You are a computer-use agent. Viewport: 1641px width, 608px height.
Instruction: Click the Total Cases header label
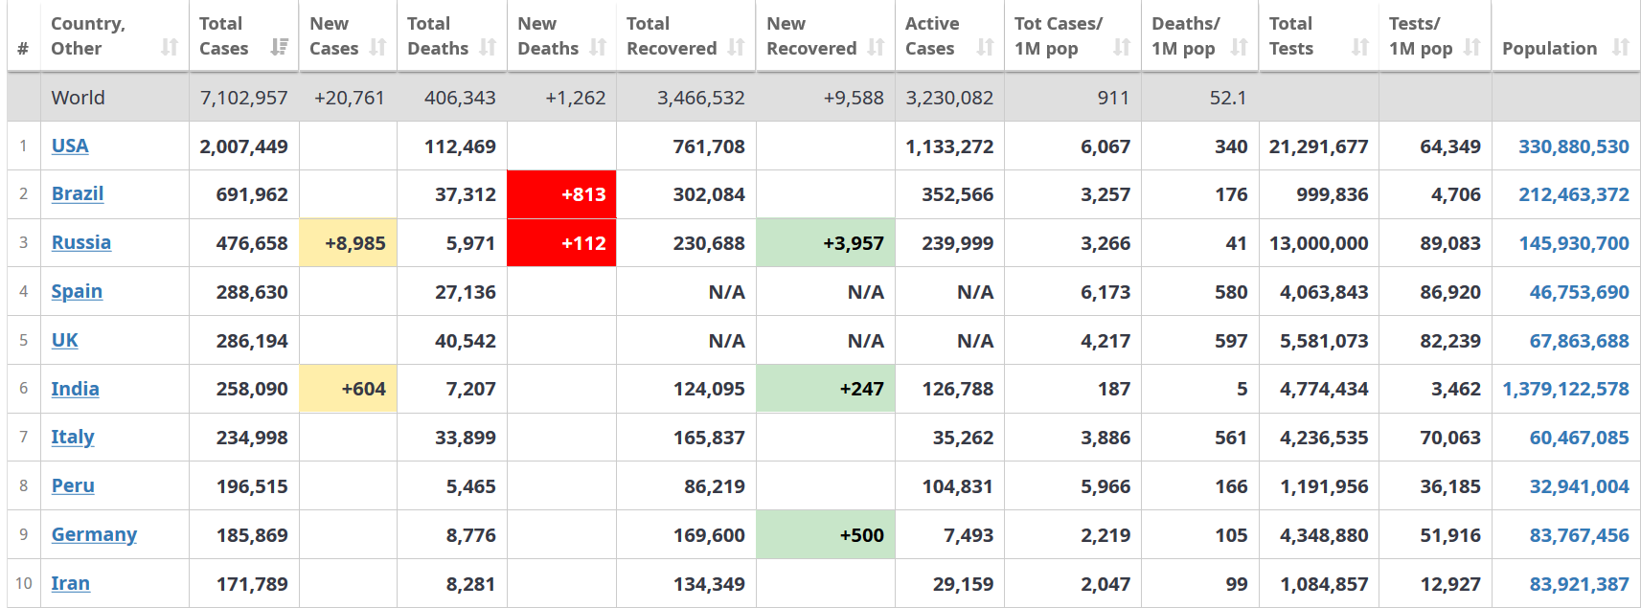pos(223,35)
